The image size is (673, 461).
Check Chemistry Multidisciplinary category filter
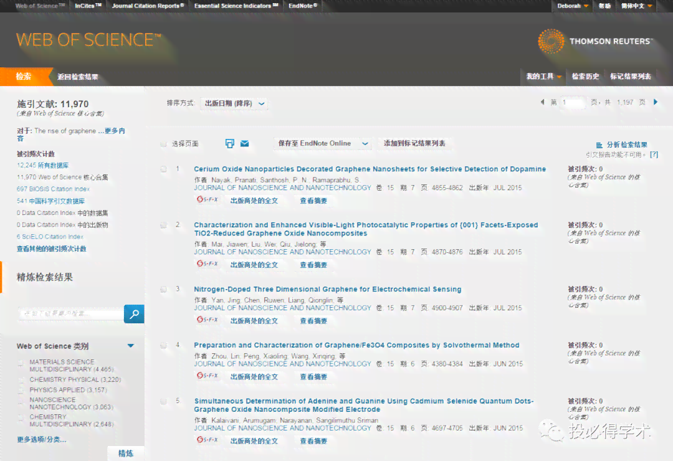(x=21, y=417)
